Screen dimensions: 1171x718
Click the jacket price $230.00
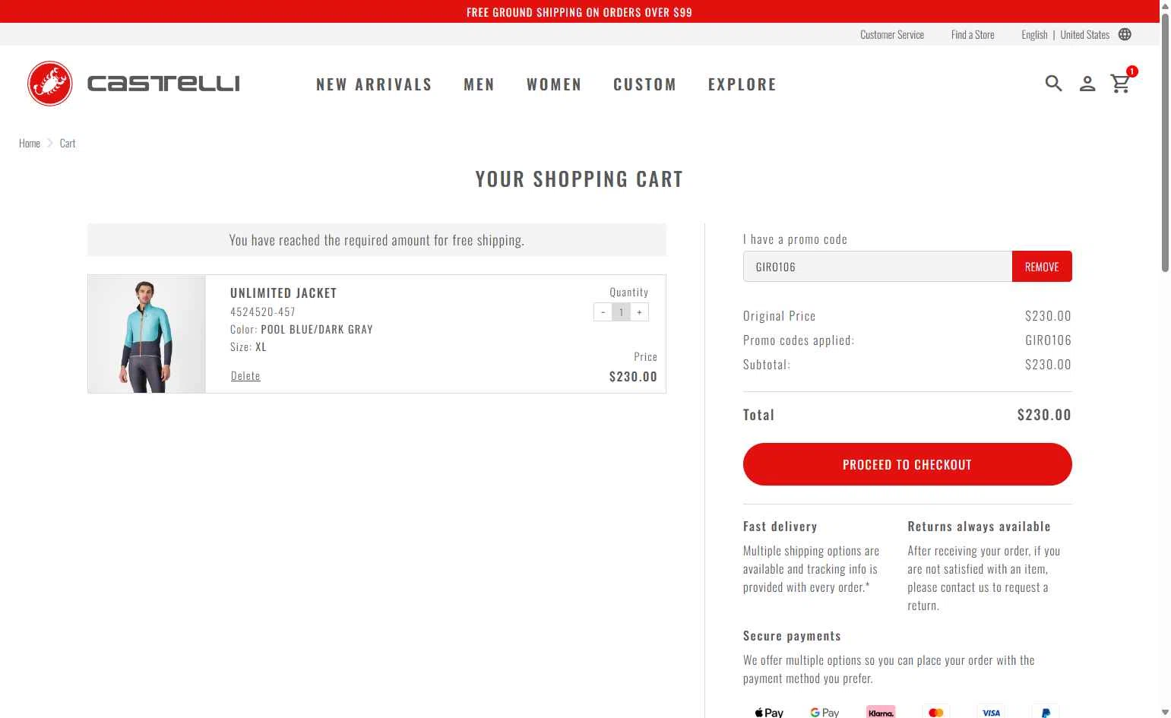(x=633, y=376)
